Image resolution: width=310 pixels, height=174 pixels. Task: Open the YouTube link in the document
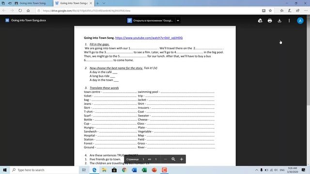pos(149,38)
